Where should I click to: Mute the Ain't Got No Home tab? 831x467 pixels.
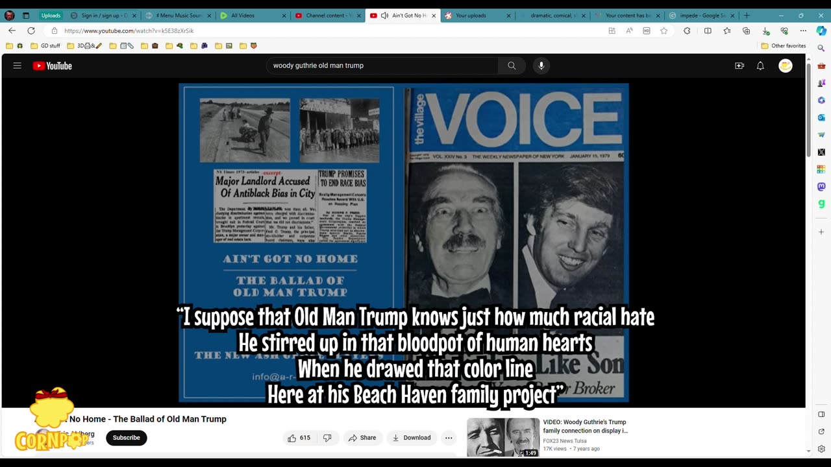[384, 16]
